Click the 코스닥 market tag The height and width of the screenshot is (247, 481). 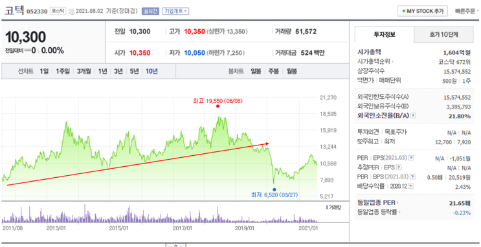(x=58, y=11)
